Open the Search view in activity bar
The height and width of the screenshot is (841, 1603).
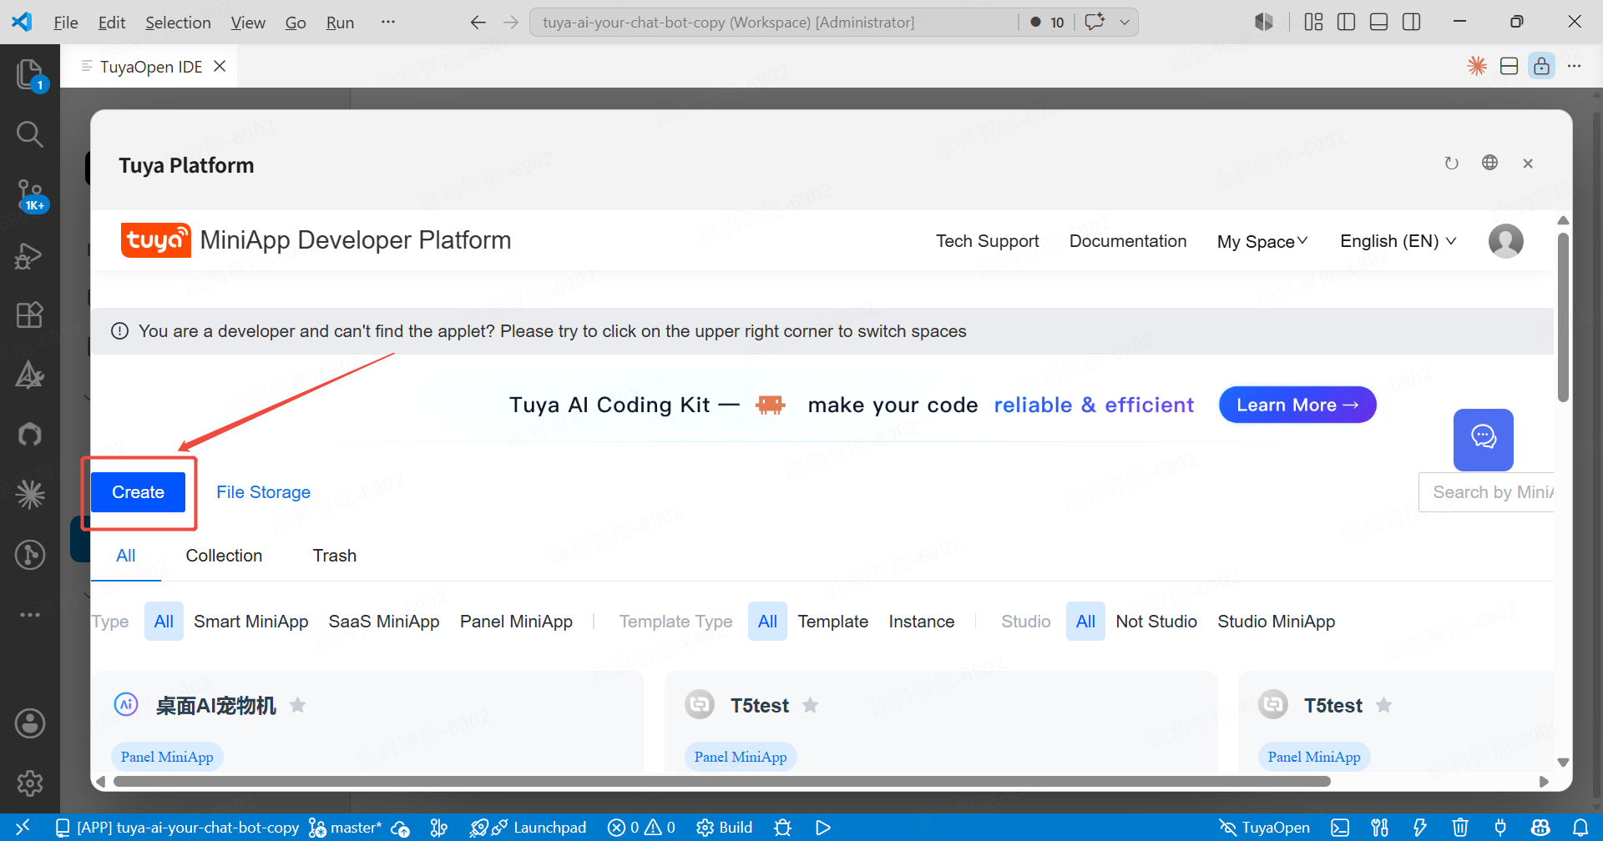point(30,133)
